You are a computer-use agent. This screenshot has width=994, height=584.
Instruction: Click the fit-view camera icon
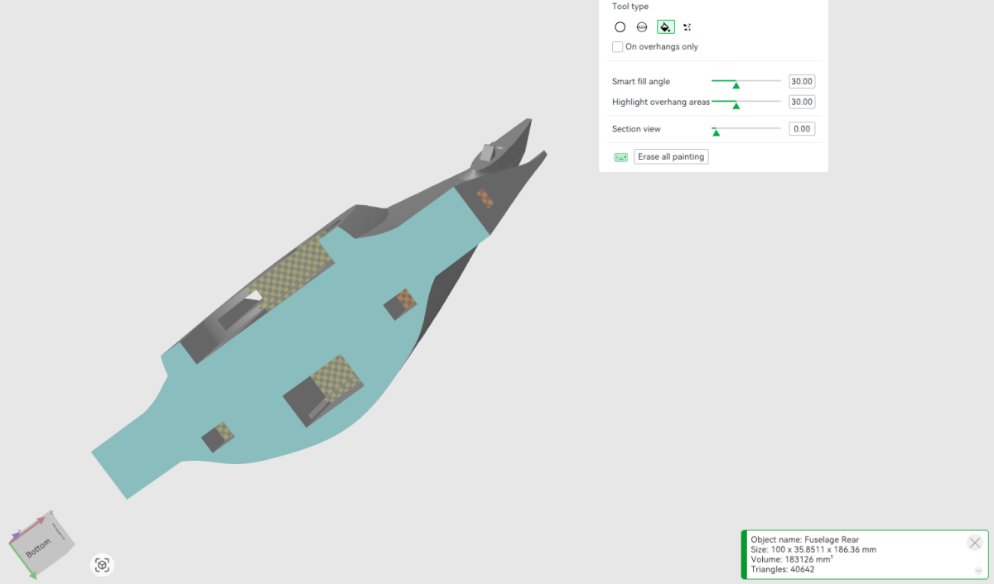click(102, 565)
